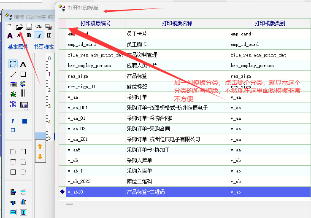311x218 pixels.
Task: Open the template via open-folder icon
Action: [19, 27]
